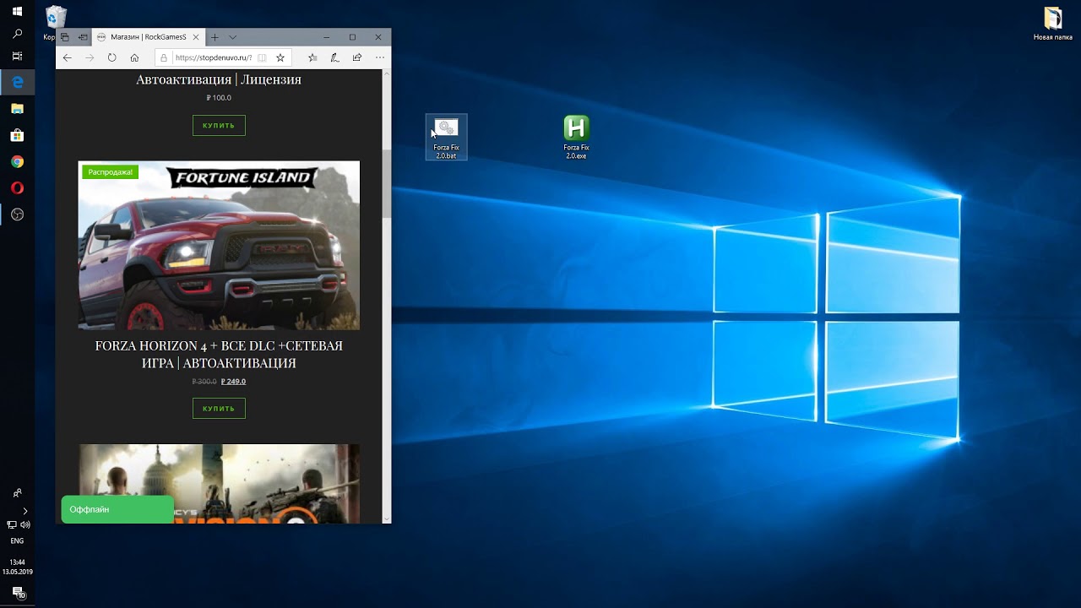The image size is (1081, 608).
Task: Open network status tray icon
Action: click(11, 525)
